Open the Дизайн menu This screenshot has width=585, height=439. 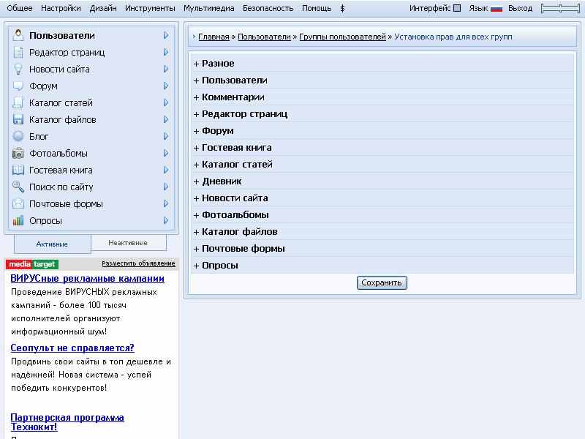103,8
